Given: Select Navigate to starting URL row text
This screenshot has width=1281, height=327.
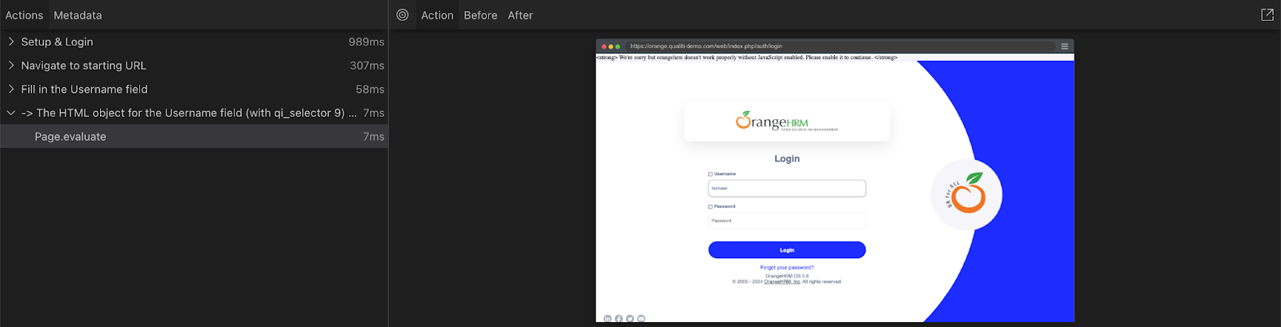Looking at the screenshot, I should point(83,66).
